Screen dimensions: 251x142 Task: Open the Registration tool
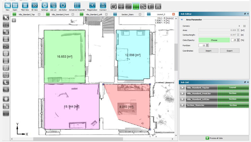[x=92, y=6]
